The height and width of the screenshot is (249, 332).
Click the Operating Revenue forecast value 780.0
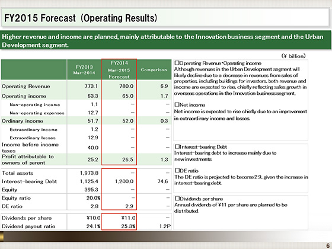[126, 86]
